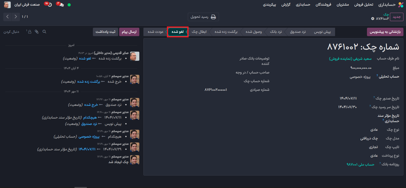Select the وصول شده status stage
This screenshot has width=406, height=188.
pyautogui.click(x=253, y=32)
